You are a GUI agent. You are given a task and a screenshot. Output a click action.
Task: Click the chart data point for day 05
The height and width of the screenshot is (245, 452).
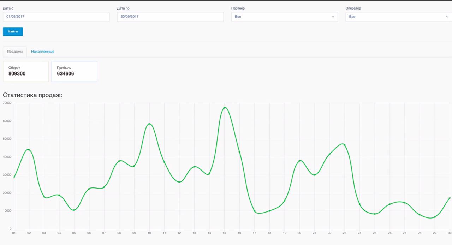click(74, 210)
